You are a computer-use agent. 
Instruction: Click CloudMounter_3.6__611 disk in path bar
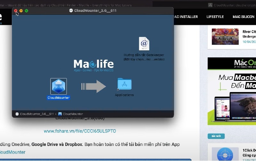pyautogui.click(x=35, y=114)
